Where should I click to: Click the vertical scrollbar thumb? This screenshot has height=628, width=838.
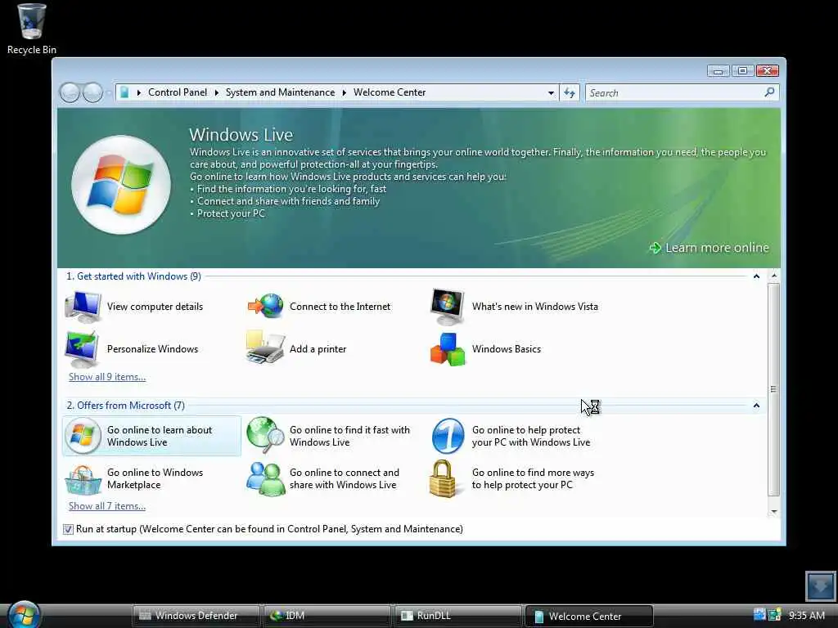click(773, 389)
